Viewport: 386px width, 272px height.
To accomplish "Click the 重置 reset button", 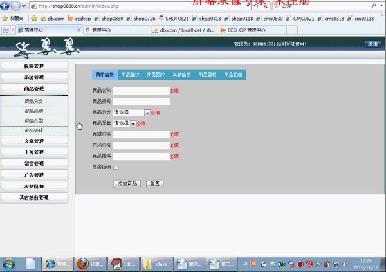I will (x=155, y=184).
